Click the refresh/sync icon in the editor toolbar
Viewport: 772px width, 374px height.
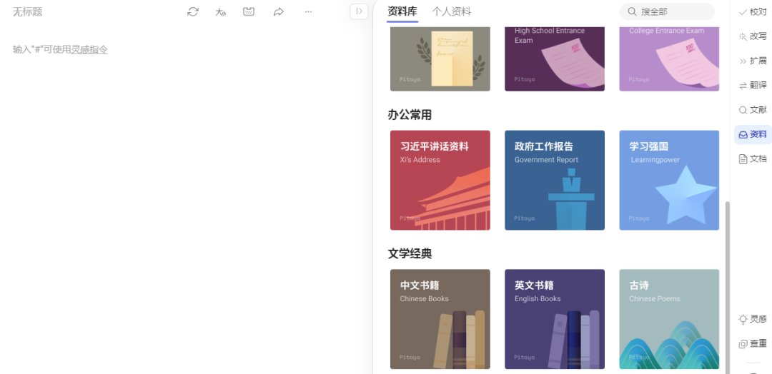193,11
